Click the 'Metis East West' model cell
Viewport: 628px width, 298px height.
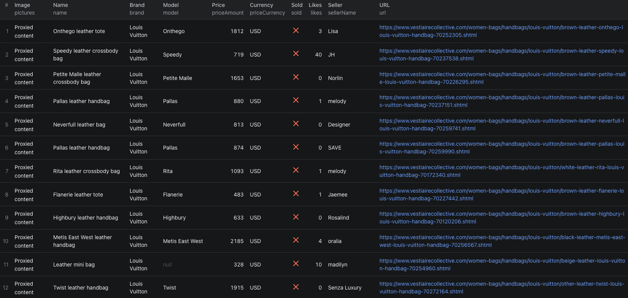pos(183,241)
